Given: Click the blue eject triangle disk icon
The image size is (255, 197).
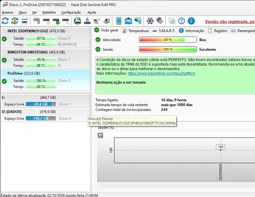Looking at the screenshot, I should tap(87, 21).
